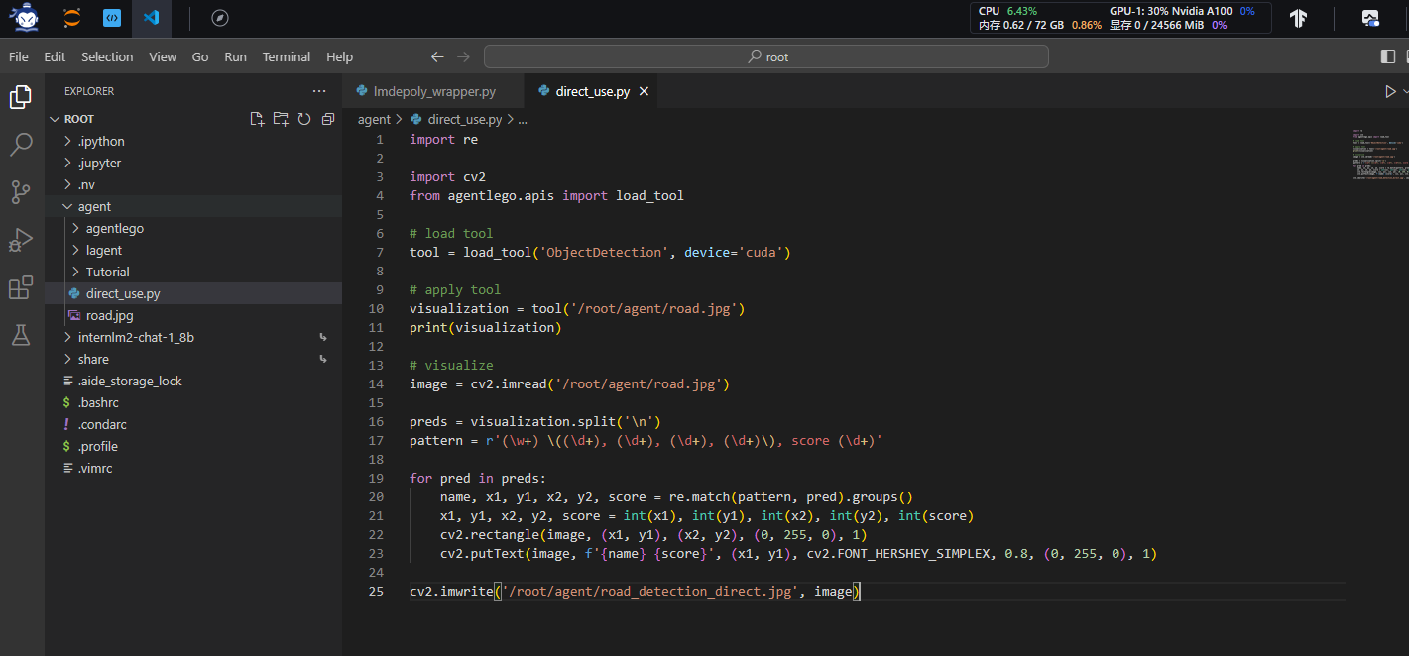Open road.jpg in the file tree
This screenshot has width=1409, height=656.
[x=193, y=315]
